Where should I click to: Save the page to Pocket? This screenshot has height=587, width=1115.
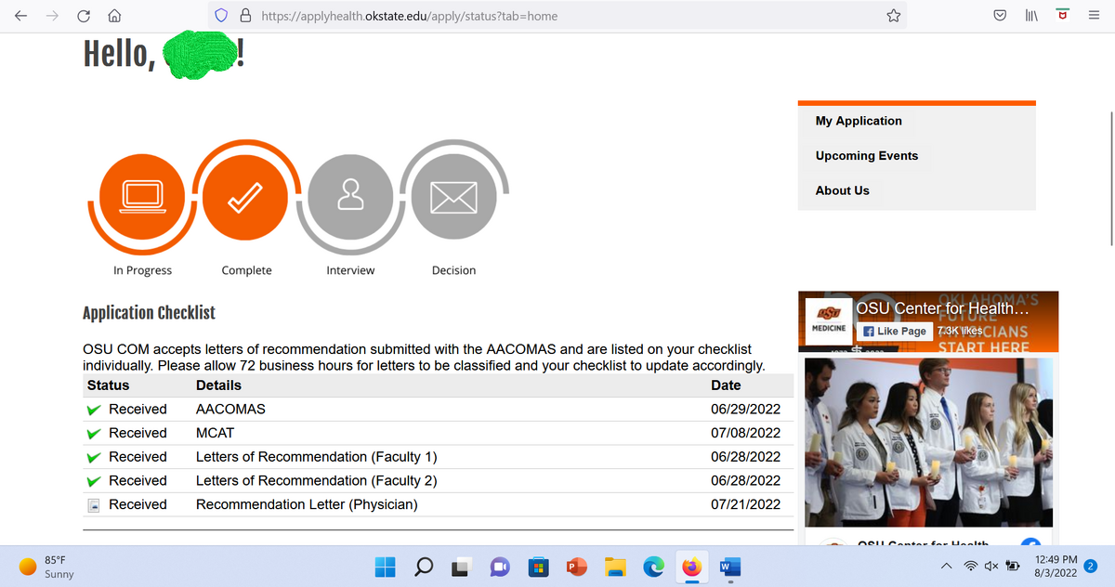(1000, 16)
